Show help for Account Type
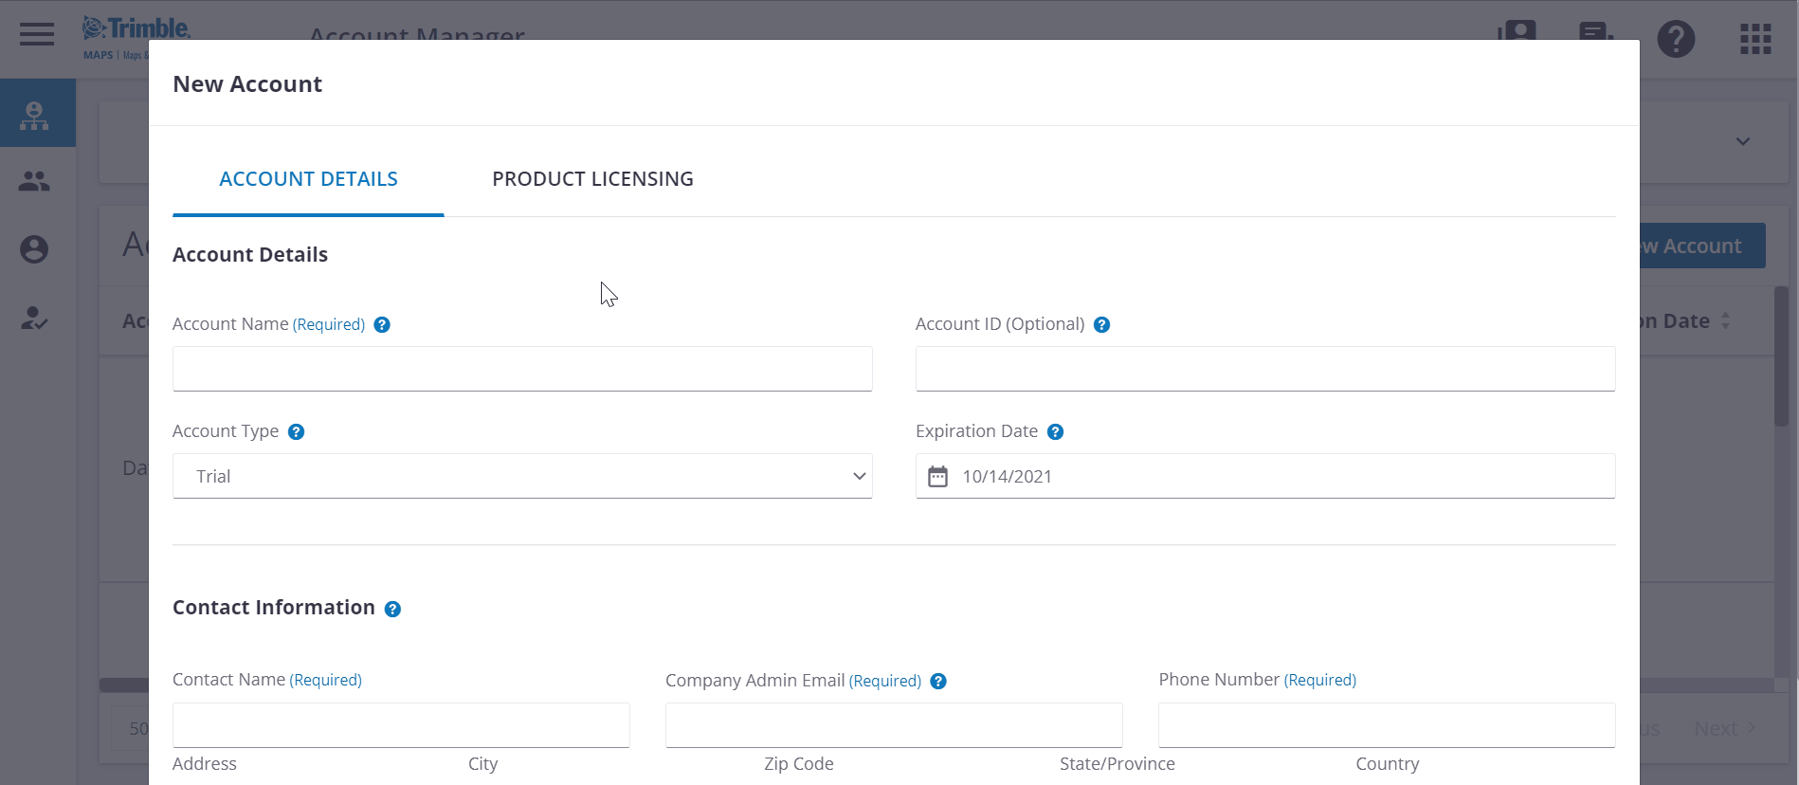Screen dimensions: 1799x785 (296, 432)
